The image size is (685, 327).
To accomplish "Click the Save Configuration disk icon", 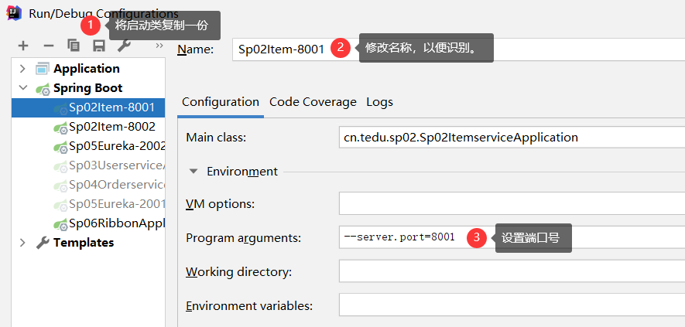I will pyautogui.click(x=99, y=46).
